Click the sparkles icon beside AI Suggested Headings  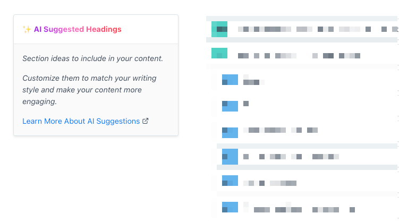click(x=27, y=29)
